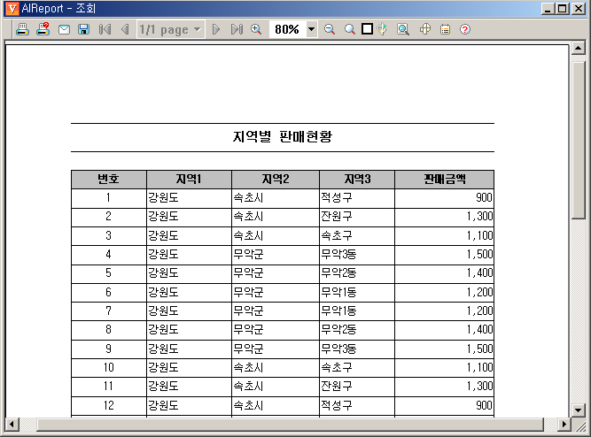Click the vertical scrollbar thumb
The image size is (591, 437).
(579, 140)
